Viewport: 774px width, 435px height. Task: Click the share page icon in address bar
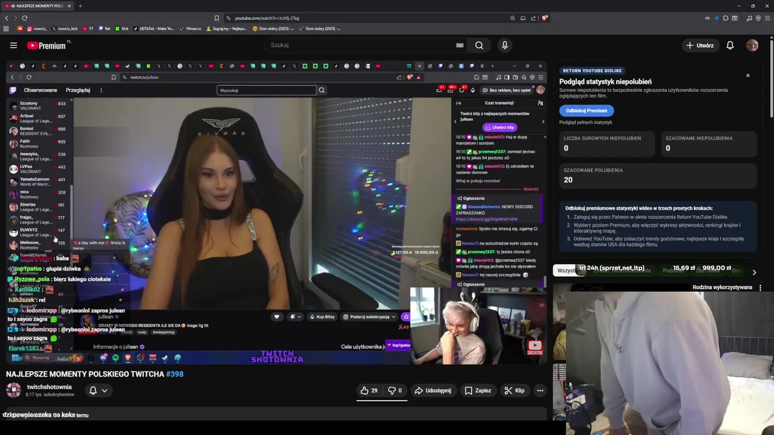point(533,18)
